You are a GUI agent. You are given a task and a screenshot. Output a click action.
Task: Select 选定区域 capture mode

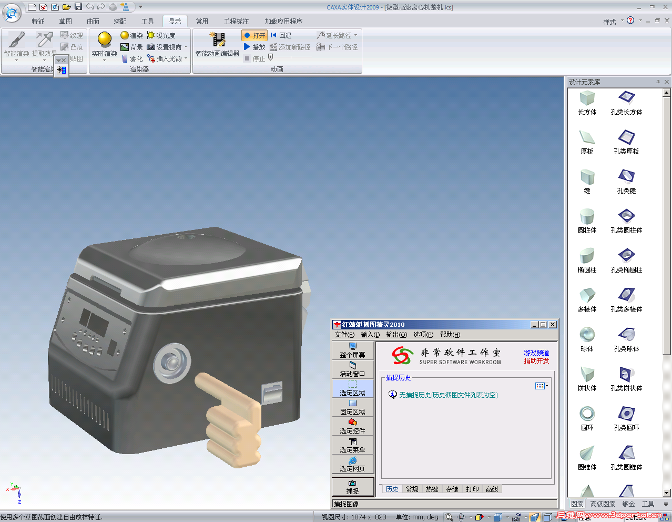[352, 388]
